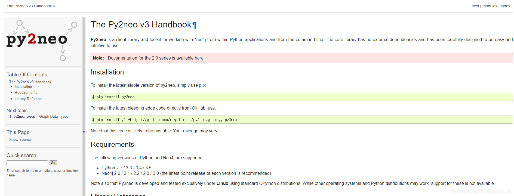Jump to Library Reference from Table Of Contents

tap(29, 99)
